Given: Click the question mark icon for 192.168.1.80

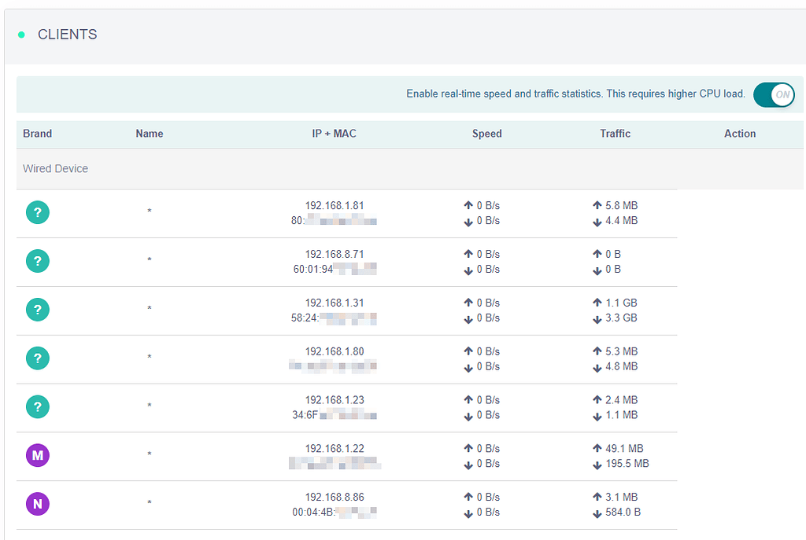Looking at the screenshot, I should coord(37,358).
